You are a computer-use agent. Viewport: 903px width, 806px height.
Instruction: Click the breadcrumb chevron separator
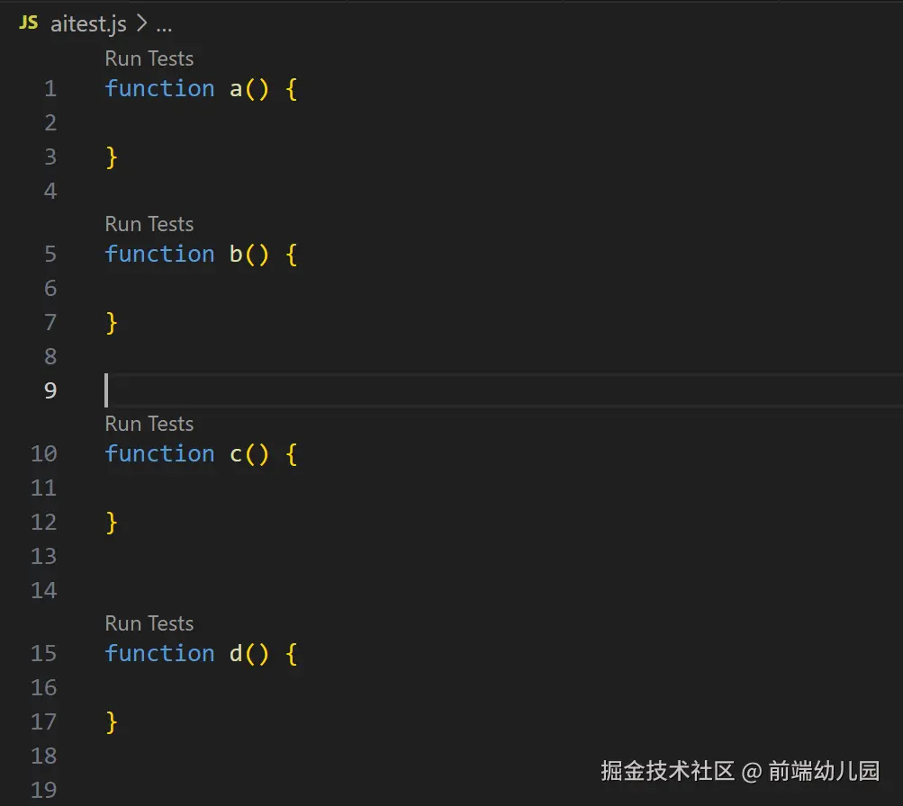tap(141, 23)
